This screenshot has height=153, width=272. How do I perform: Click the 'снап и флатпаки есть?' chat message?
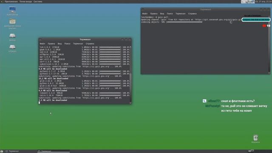click(x=238, y=101)
